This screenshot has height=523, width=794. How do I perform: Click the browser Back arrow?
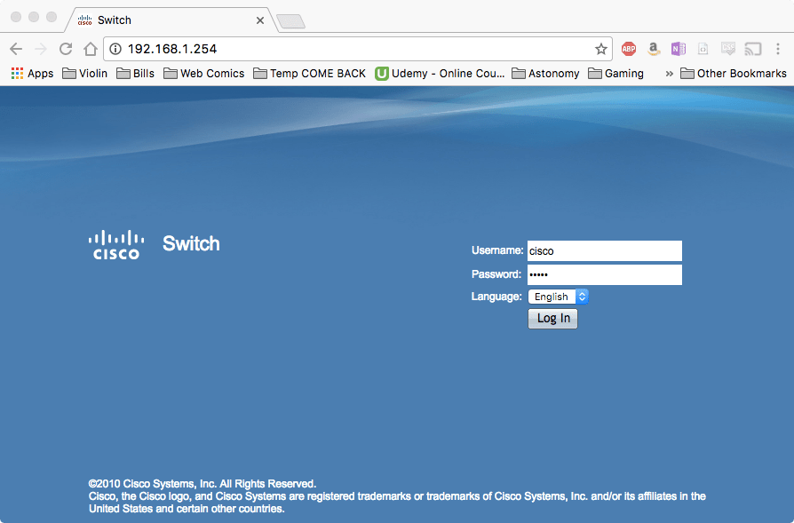pos(16,49)
